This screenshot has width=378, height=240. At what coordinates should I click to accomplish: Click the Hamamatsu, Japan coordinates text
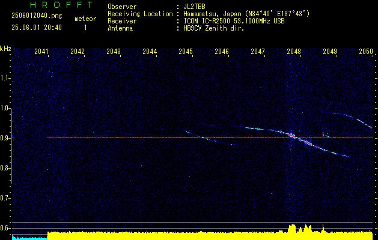[246, 14]
